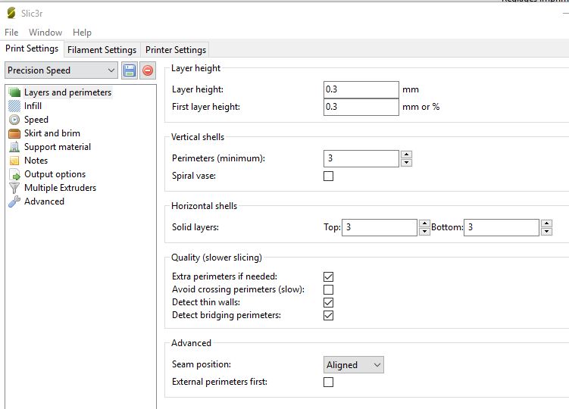
Task: Switch to the Printer Settings tab
Action: click(176, 50)
